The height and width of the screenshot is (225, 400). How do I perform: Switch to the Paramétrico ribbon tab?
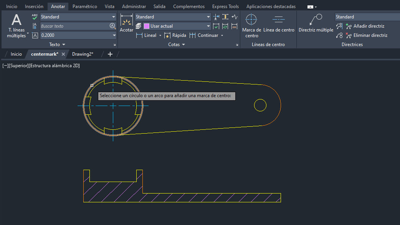click(84, 7)
